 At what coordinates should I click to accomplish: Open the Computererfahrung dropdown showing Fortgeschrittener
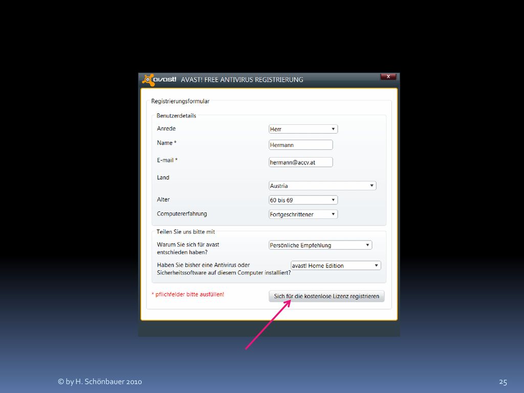pos(303,214)
